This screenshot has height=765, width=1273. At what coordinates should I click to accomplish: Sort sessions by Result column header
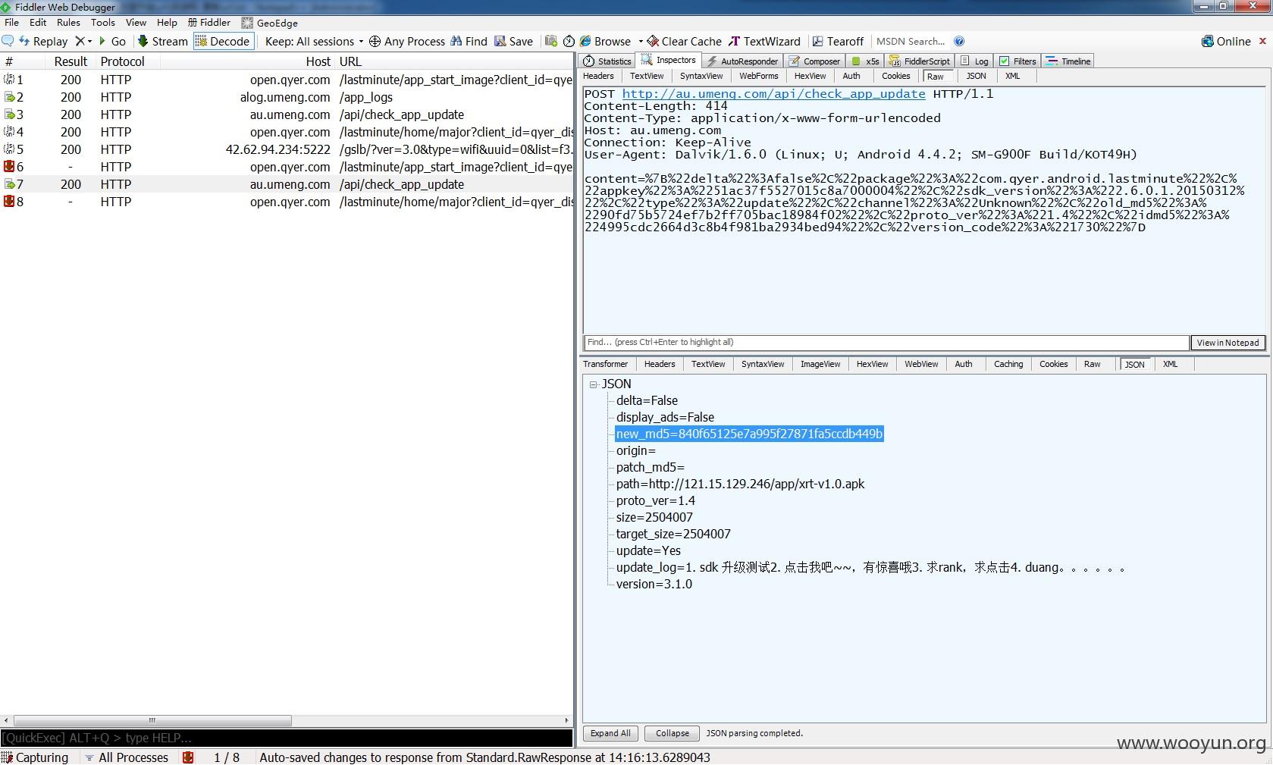pyautogui.click(x=71, y=61)
